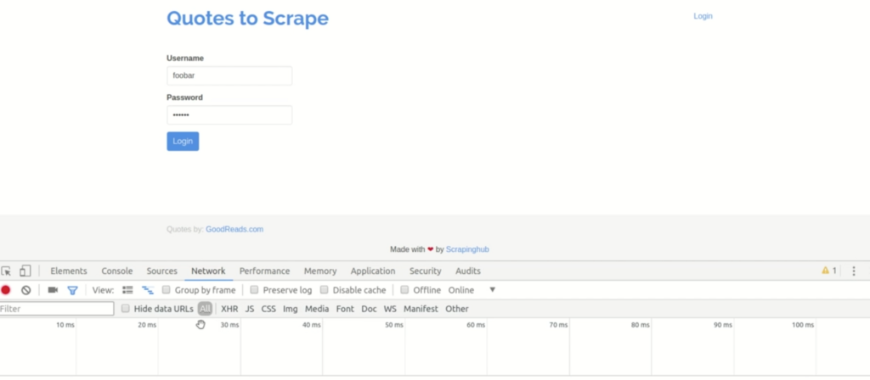Clear the network log icon
The image size is (870, 380).
click(x=26, y=290)
